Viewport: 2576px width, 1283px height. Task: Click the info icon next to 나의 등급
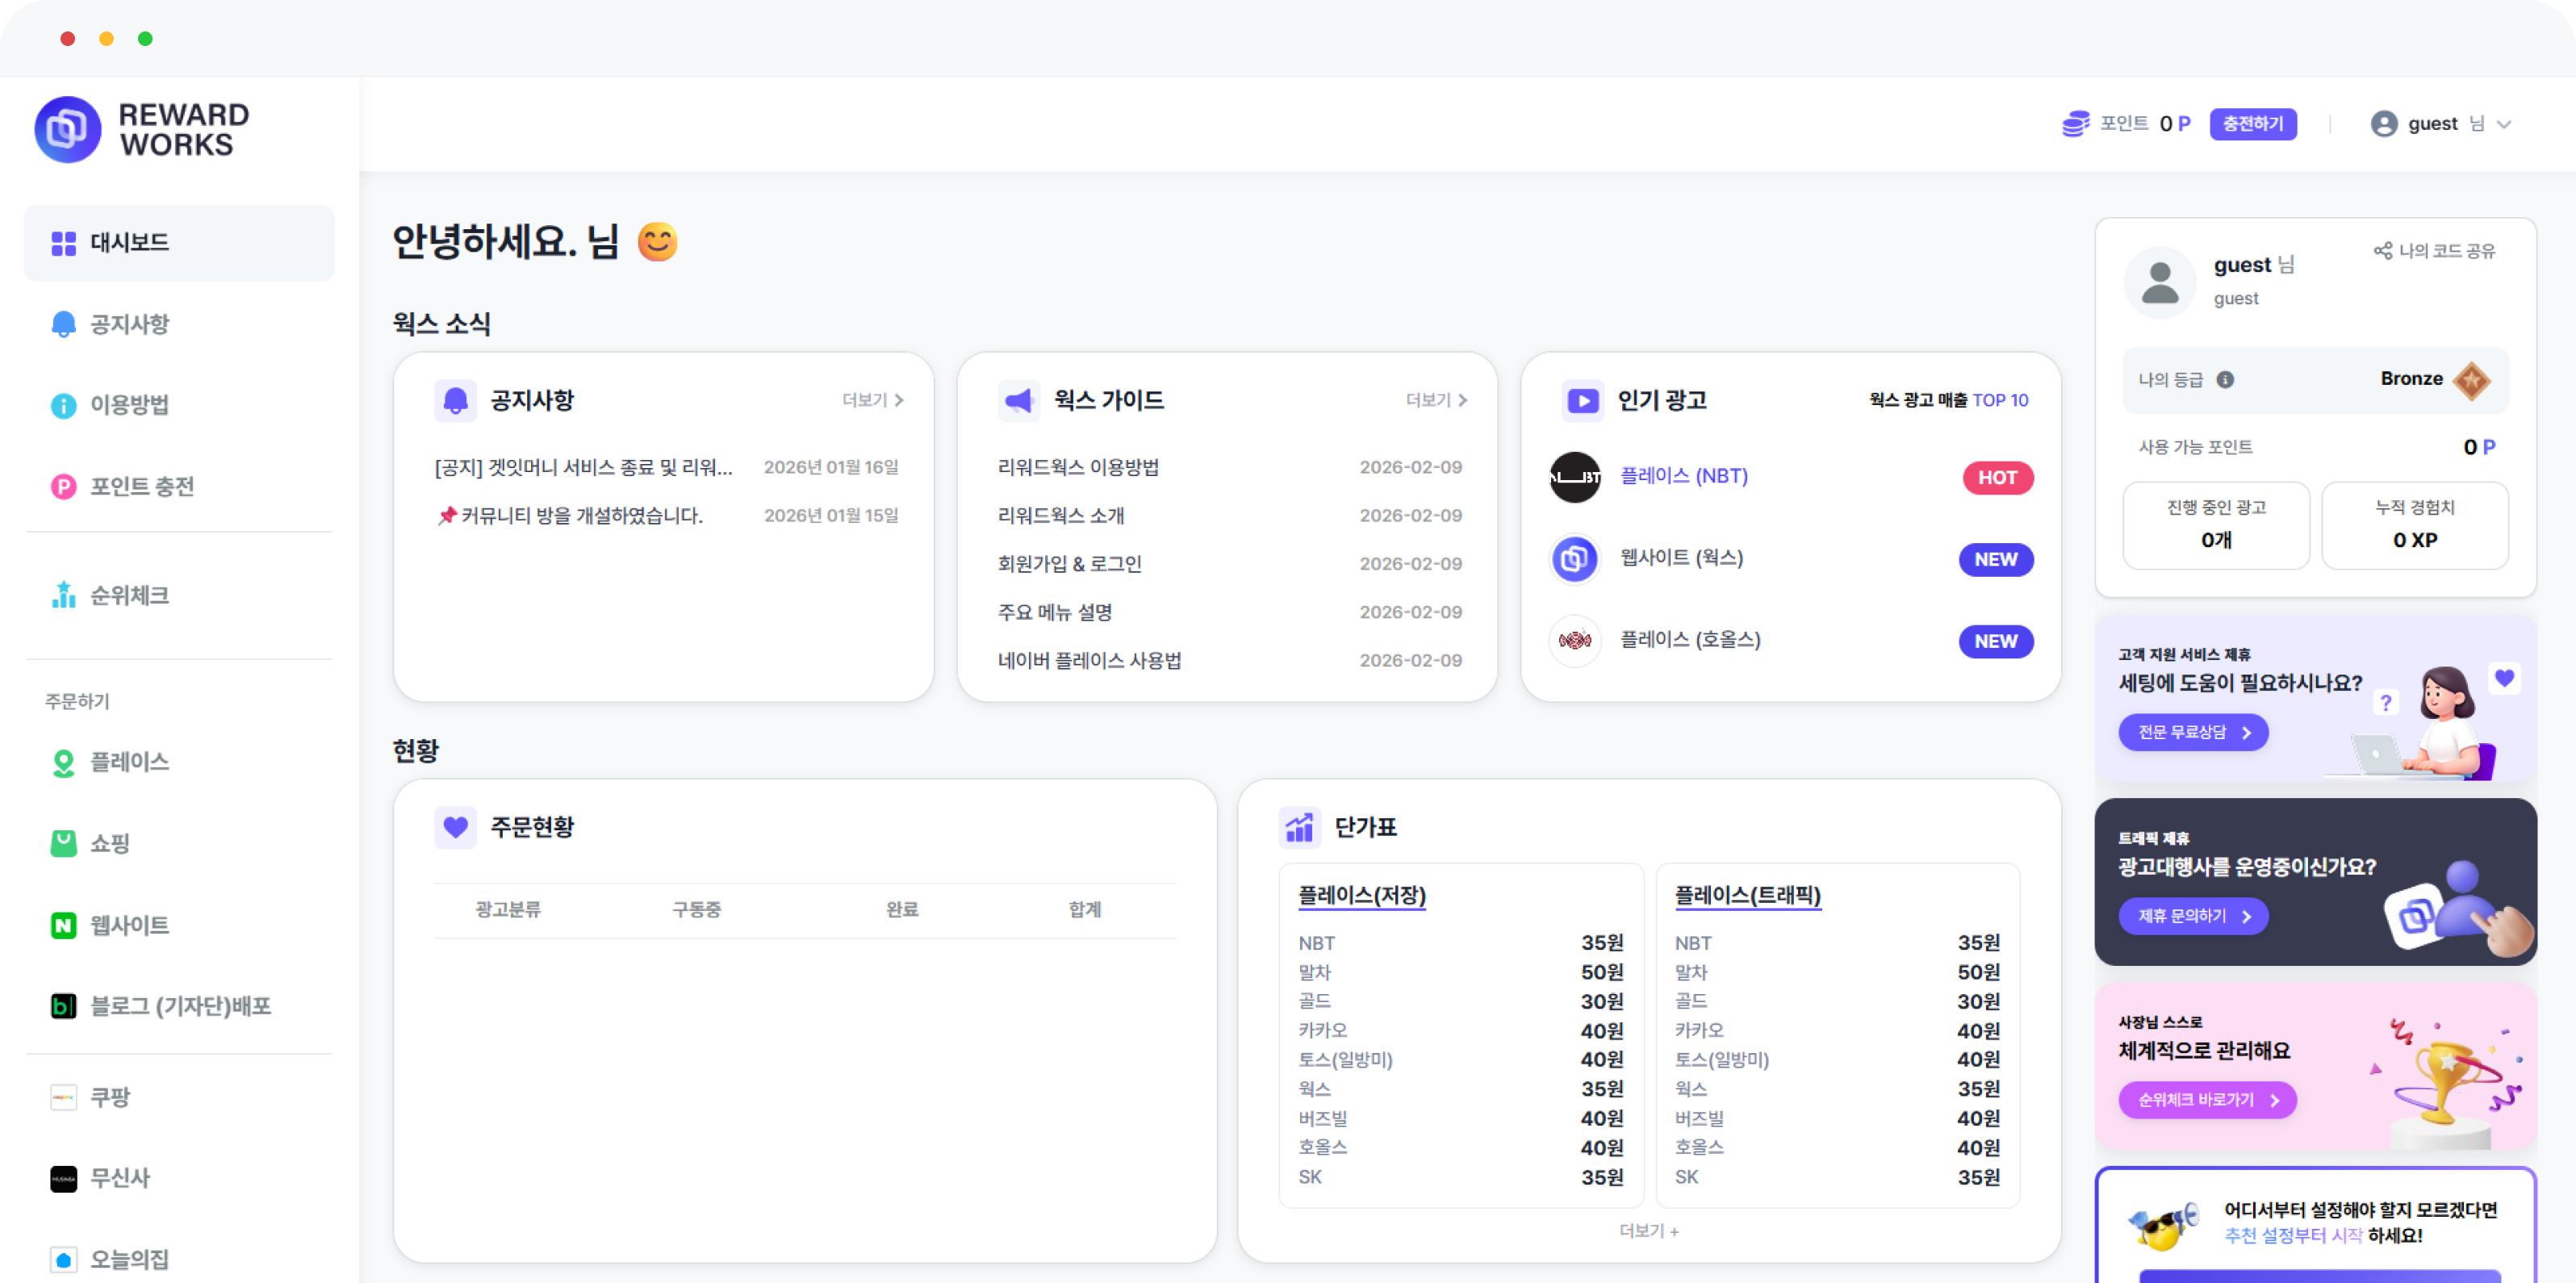[2225, 380]
